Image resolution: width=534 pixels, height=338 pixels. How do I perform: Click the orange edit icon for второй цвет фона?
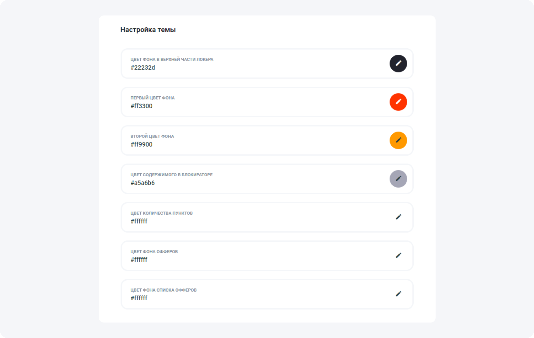[398, 140]
